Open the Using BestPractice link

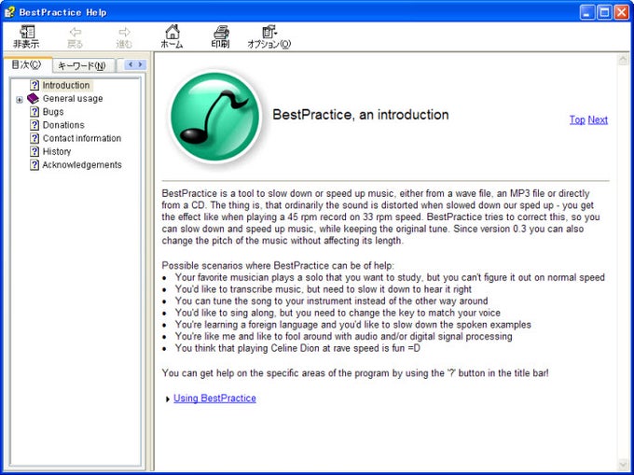(x=214, y=398)
